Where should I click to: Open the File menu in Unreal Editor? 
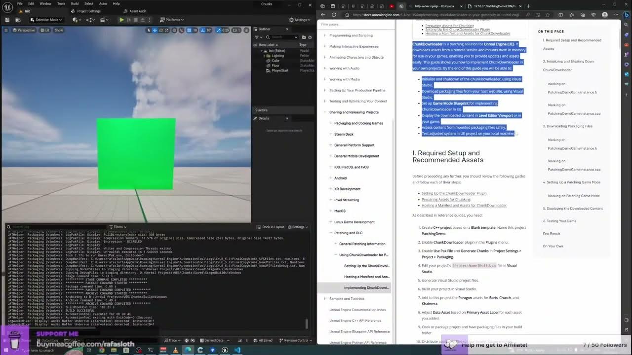[20, 3]
